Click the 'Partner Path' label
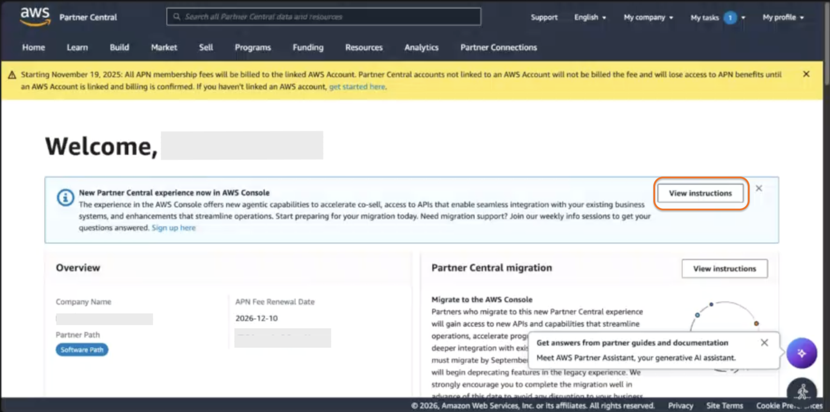 [x=78, y=335]
